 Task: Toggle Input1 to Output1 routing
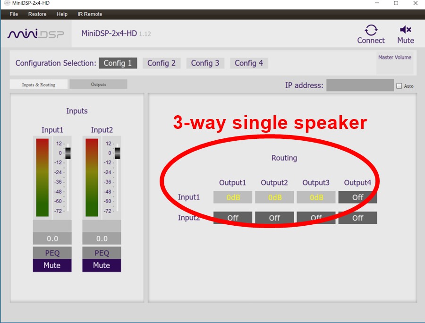(233, 197)
